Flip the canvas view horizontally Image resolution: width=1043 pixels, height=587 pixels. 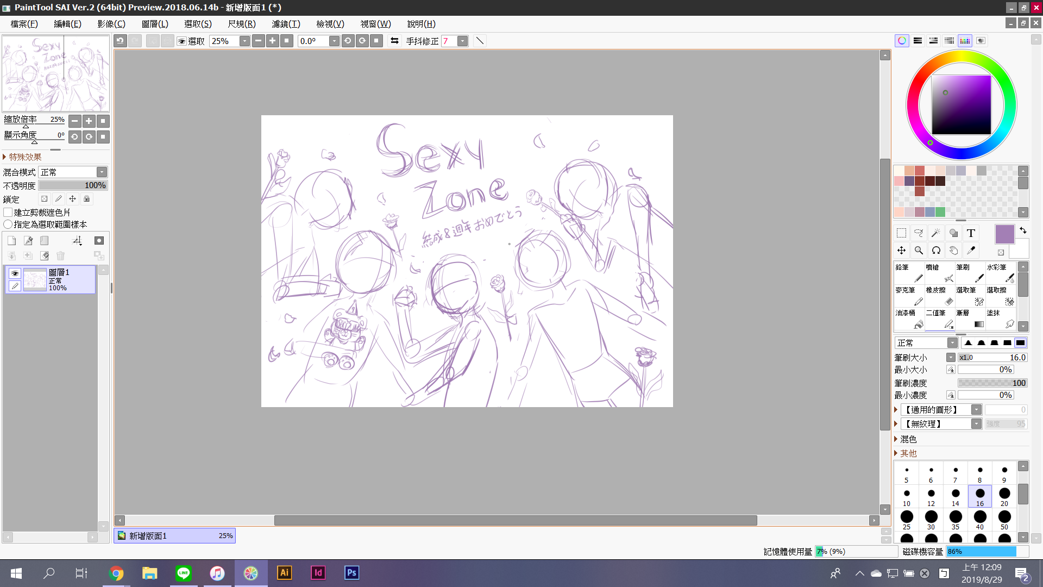(x=395, y=41)
